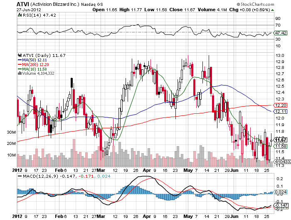Image resolution: width=291 pixels, height=220 pixels.
Task: Click the Volume 4.1M header value
Action: [212, 10]
